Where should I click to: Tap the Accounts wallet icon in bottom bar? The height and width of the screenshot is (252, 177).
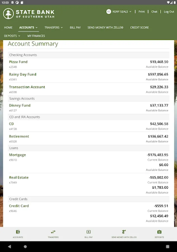tap(18, 232)
